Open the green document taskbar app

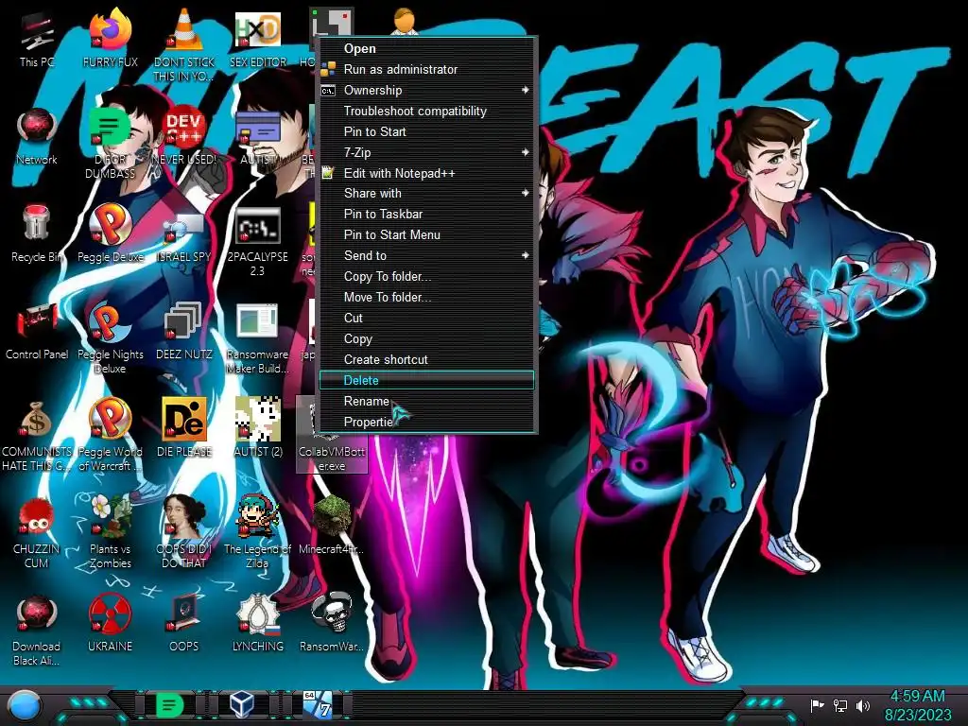pos(169,705)
